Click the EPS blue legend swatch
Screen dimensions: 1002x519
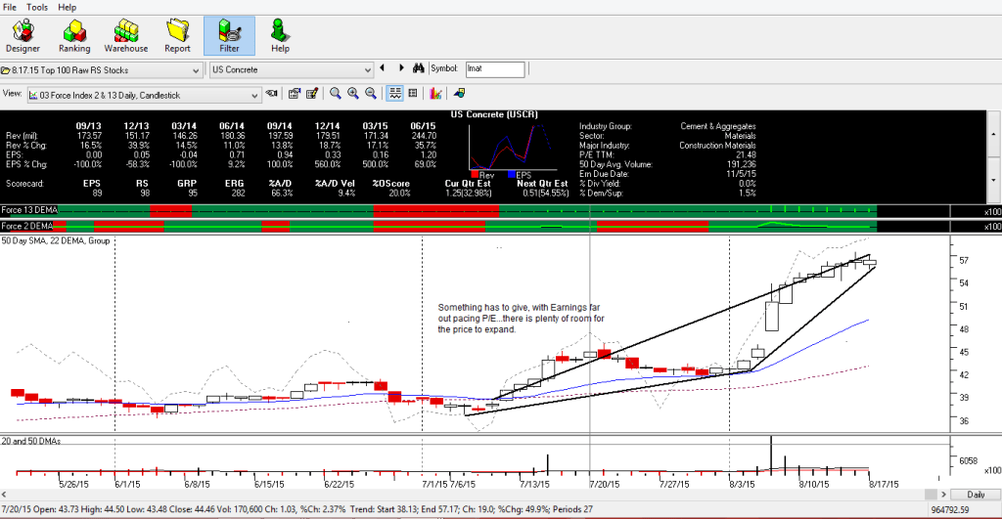511,174
